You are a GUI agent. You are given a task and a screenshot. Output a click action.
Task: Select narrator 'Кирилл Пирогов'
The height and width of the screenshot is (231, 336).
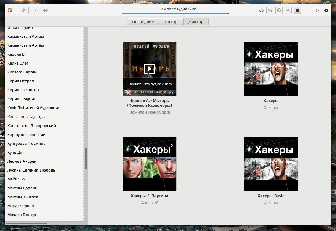(x=44, y=90)
